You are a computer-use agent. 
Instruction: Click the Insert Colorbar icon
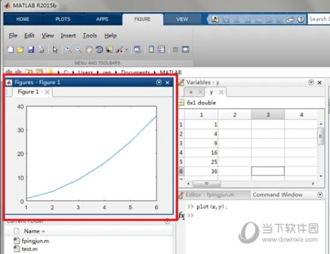point(151,50)
